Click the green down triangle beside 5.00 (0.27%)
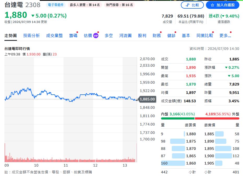 [33, 16]
